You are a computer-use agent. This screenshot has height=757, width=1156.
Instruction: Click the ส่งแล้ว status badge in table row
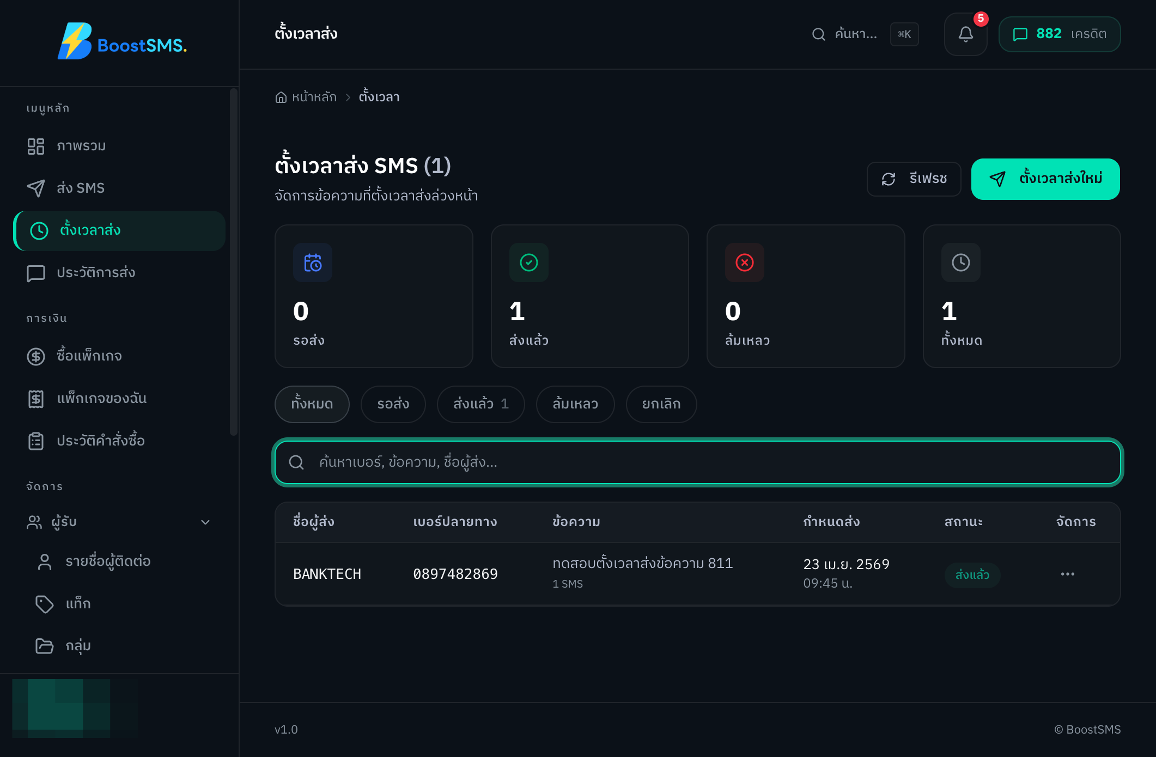(x=972, y=575)
